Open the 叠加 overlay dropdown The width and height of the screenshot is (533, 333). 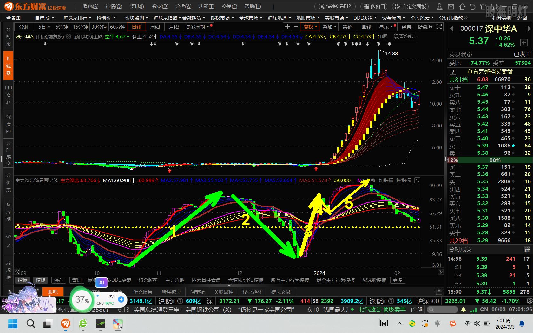(329, 27)
